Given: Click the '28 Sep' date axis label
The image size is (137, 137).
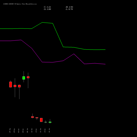Looking at the screenshot, I should click(x=10, y=130).
